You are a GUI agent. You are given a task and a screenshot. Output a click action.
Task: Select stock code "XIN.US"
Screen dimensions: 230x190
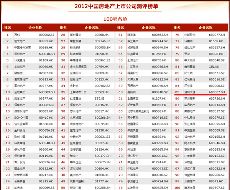[214, 67]
